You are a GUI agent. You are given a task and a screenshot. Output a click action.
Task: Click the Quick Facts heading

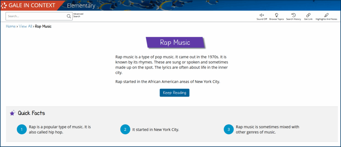tap(31, 113)
